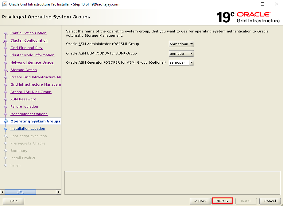Open the Management Options step
This screenshot has height=206, width=283.
pyautogui.click(x=29, y=114)
